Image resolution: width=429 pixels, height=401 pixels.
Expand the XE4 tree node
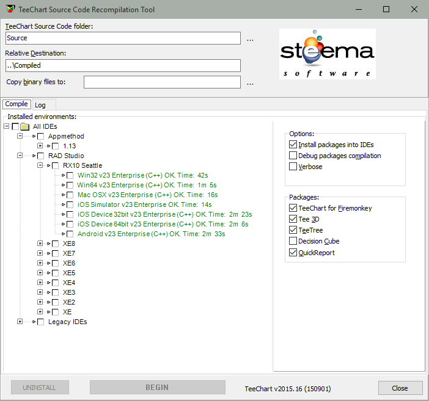40,283
